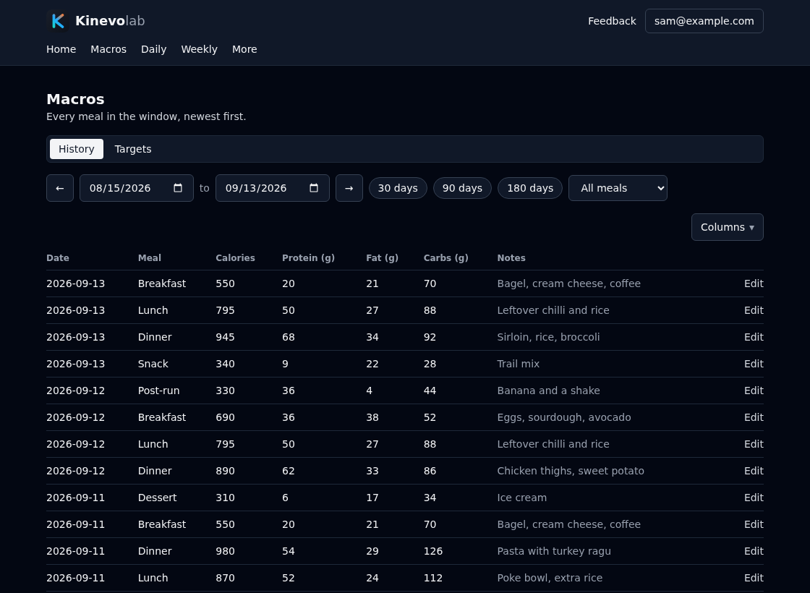The width and height of the screenshot is (810, 593).
Task: Click the Fat (g) column header
Action: 383,257
